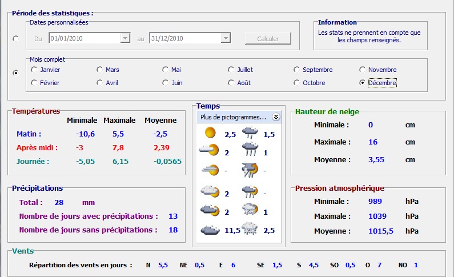Pick the Mars radio button
454x277 pixels.
(x=100, y=70)
